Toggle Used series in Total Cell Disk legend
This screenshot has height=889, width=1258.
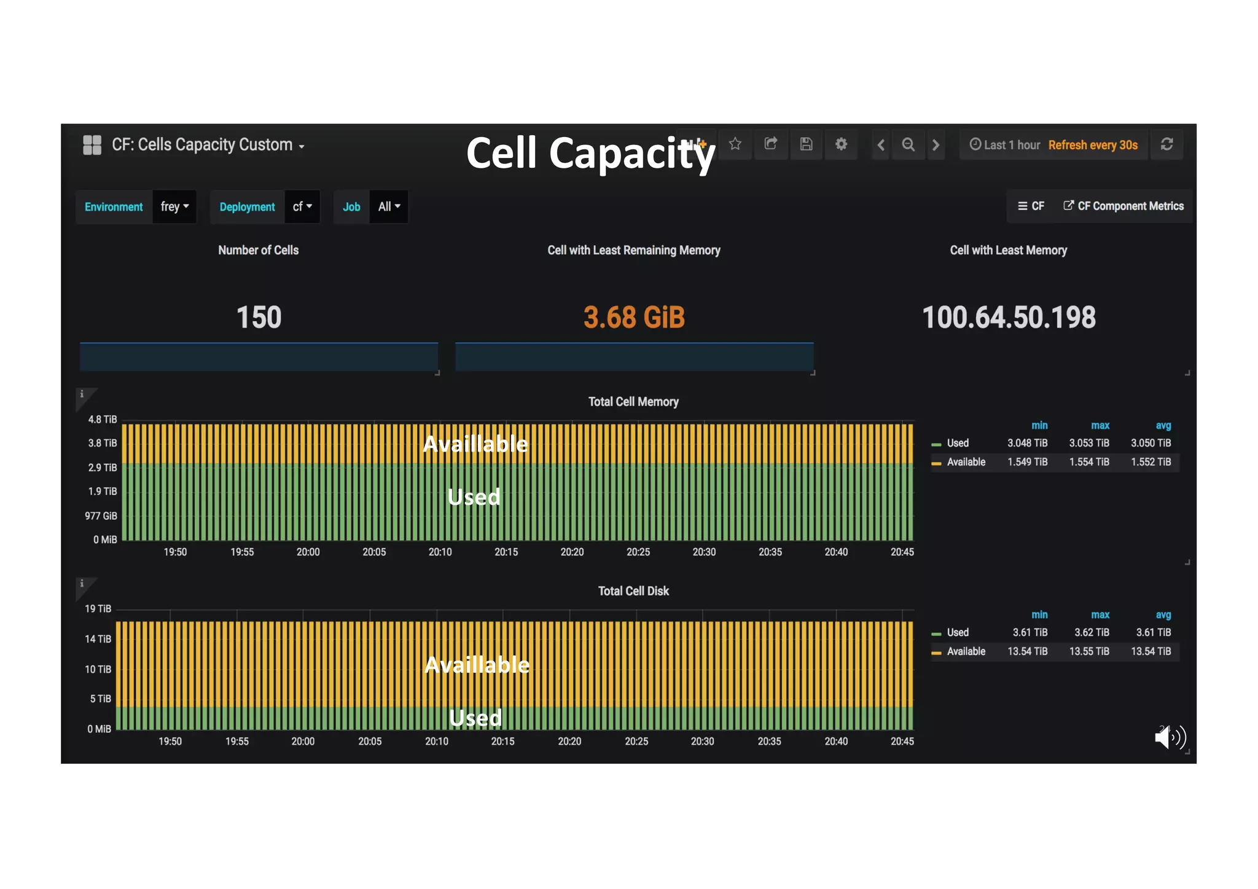tap(957, 632)
